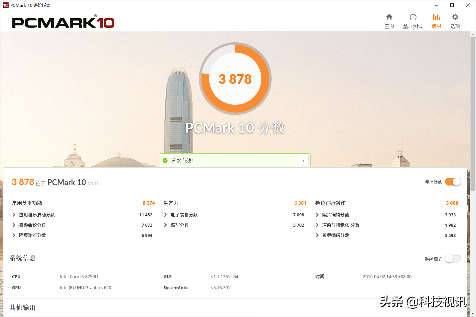Open the 主页 home icon
476x317 pixels.
point(389,17)
